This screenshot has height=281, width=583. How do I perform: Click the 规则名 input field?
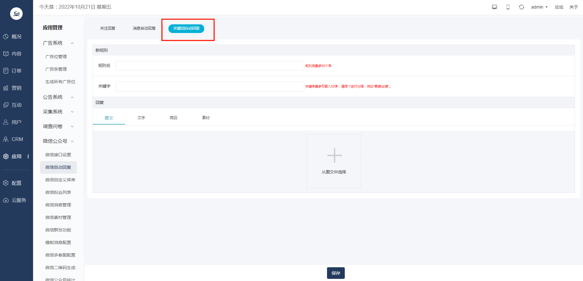pos(210,66)
